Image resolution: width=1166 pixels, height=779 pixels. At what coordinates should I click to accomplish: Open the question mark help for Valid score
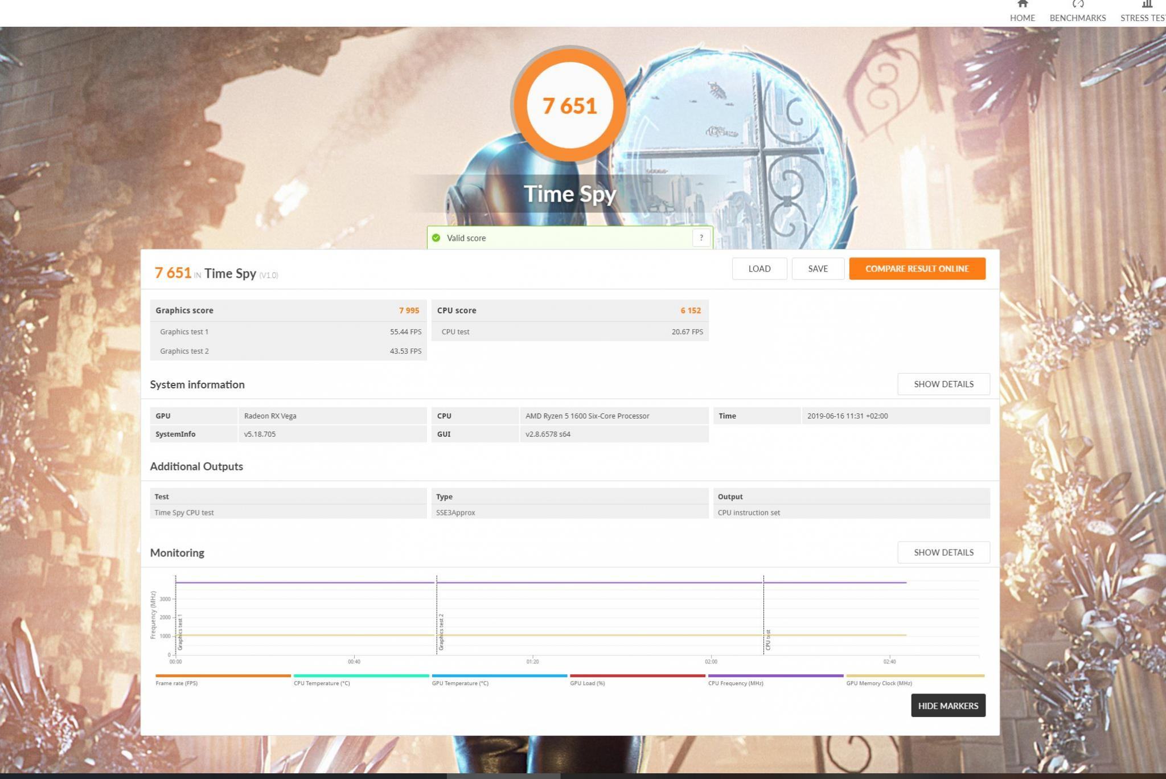(701, 237)
